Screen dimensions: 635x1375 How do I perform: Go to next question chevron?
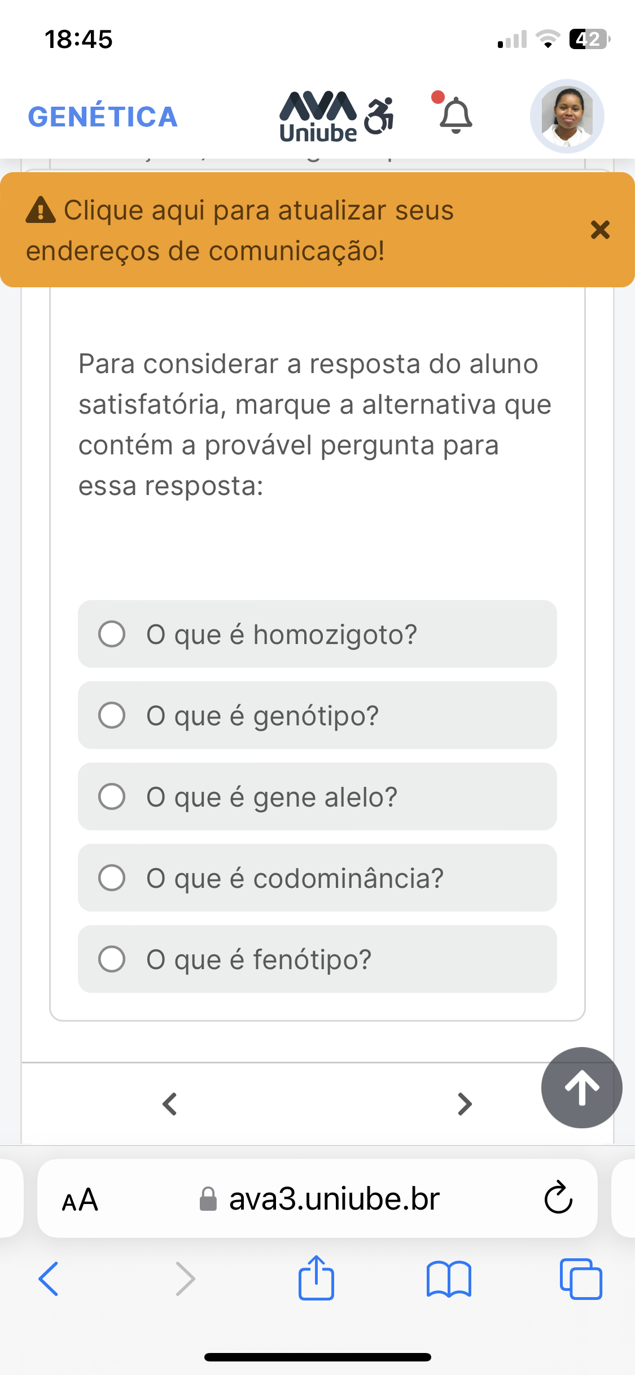pyautogui.click(x=464, y=1104)
